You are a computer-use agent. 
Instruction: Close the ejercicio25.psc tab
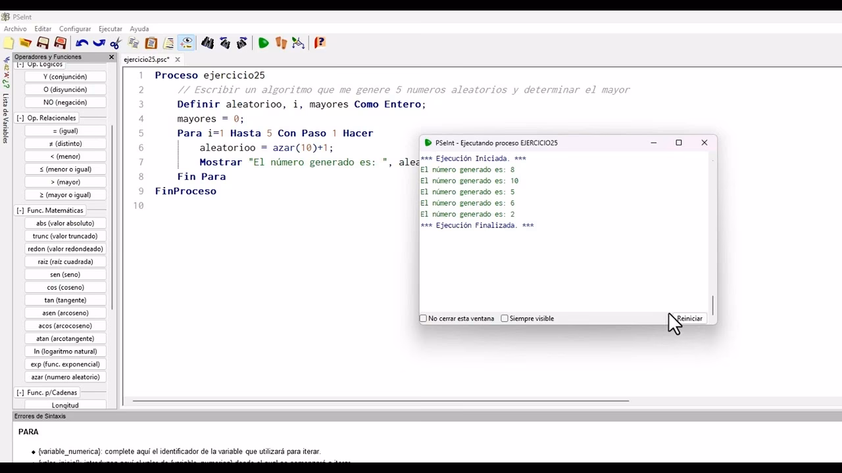click(x=178, y=60)
